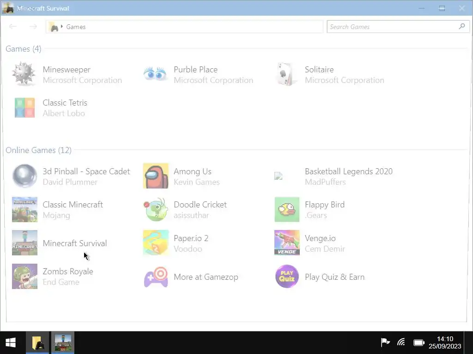Collapse the Games (4) group header

pyautogui.click(x=24, y=49)
